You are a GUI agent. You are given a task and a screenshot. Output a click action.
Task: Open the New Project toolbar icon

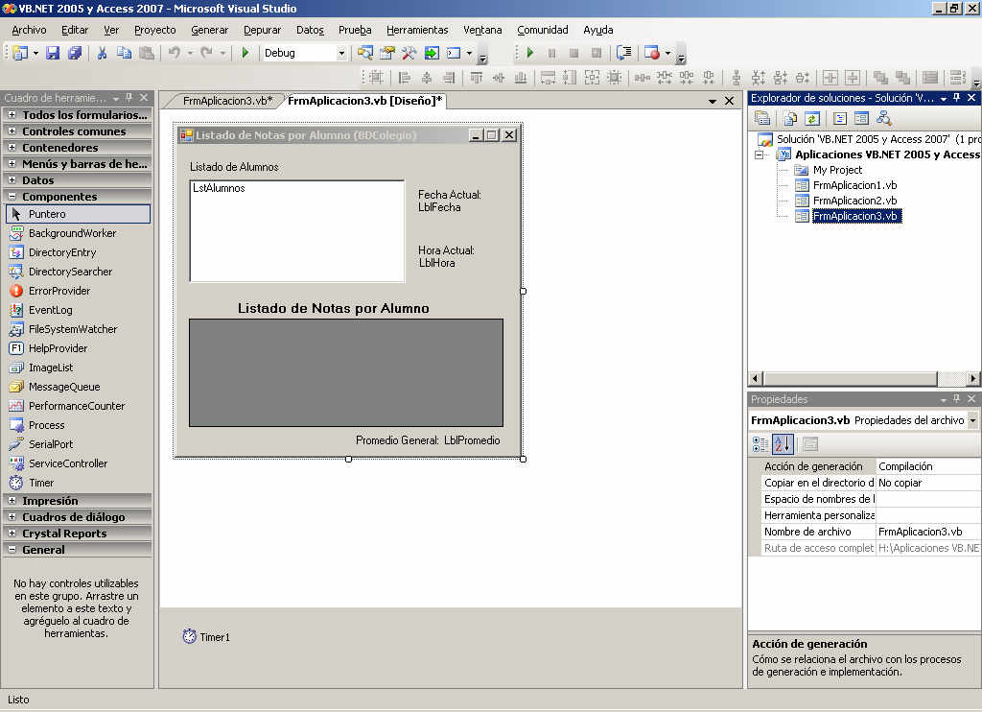pyautogui.click(x=19, y=54)
